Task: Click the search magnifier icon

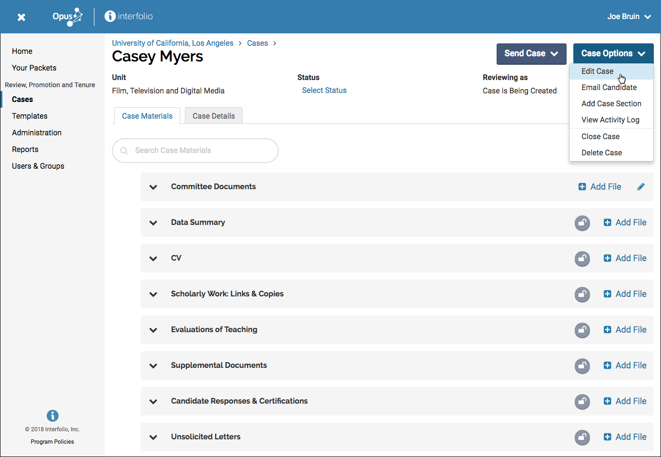Action: 124,151
